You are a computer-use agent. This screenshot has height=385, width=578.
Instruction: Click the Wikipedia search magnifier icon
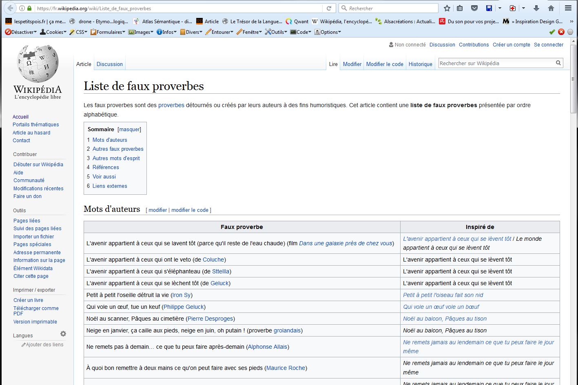[558, 63]
